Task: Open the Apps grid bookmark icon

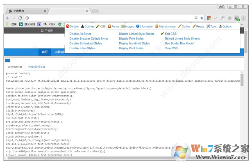Action: click(8, 24)
